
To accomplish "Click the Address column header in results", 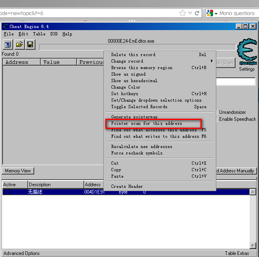I will [22, 62].
